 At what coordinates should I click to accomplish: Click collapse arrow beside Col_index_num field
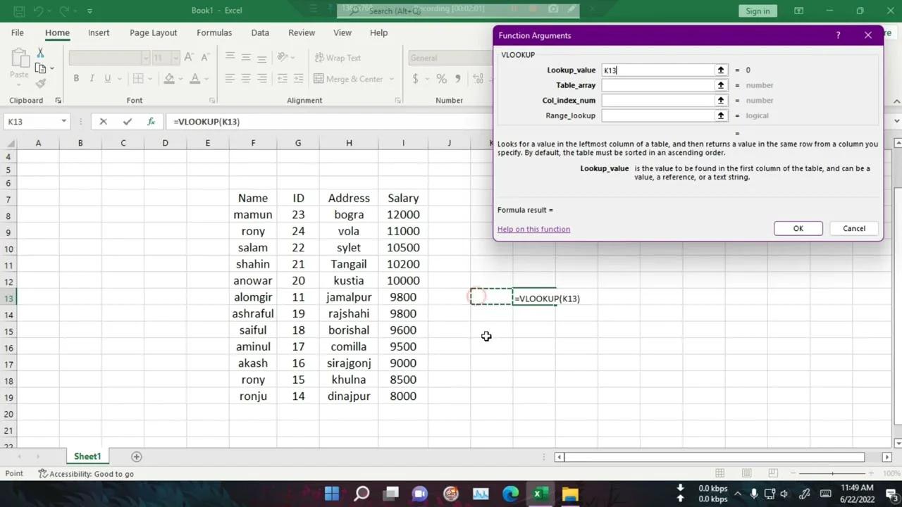tap(720, 101)
